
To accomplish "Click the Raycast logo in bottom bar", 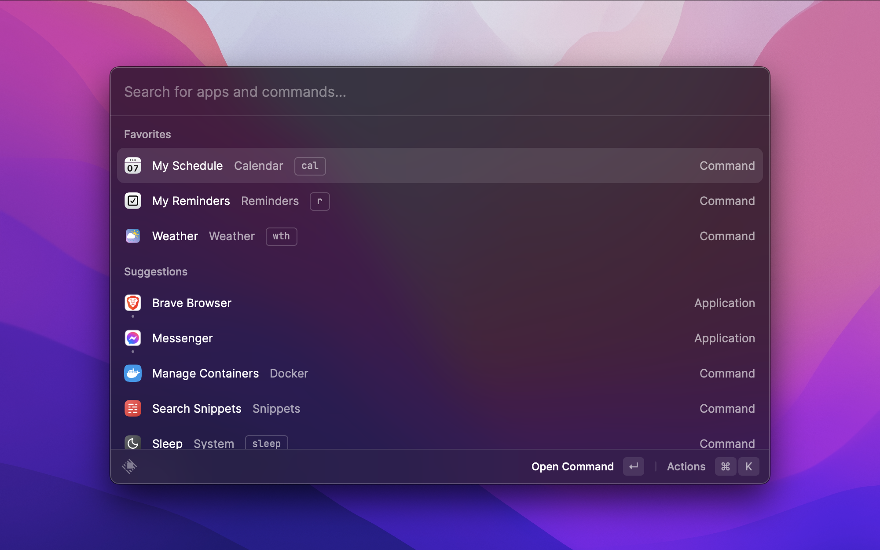I will [129, 466].
